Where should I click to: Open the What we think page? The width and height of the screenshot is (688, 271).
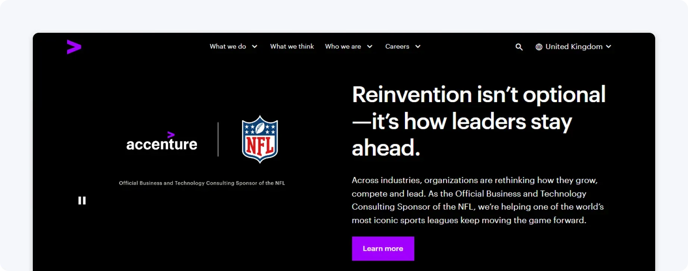pos(292,47)
